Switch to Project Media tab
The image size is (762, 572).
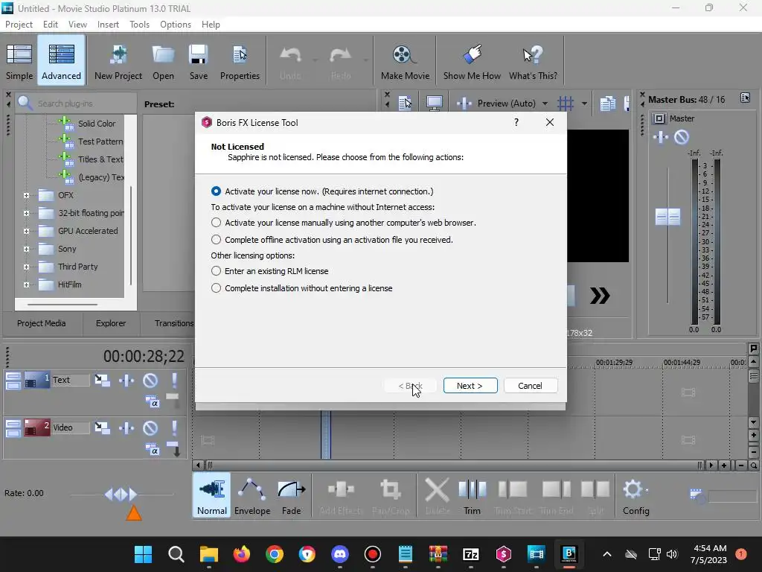click(42, 323)
